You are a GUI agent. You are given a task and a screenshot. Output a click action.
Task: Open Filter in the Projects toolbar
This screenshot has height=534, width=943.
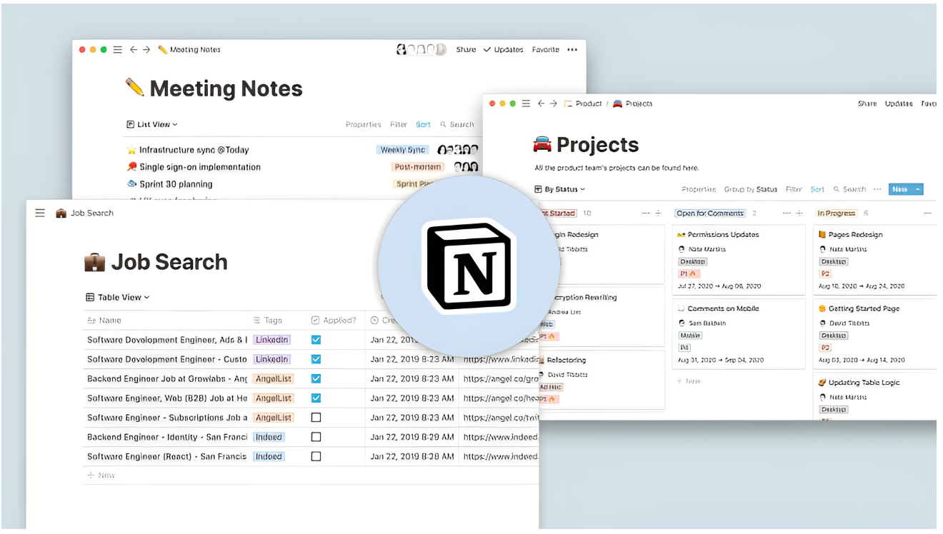point(794,189)
